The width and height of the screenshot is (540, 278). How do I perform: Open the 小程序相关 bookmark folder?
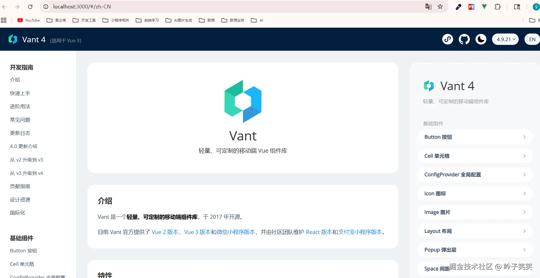tap(116, 20)
